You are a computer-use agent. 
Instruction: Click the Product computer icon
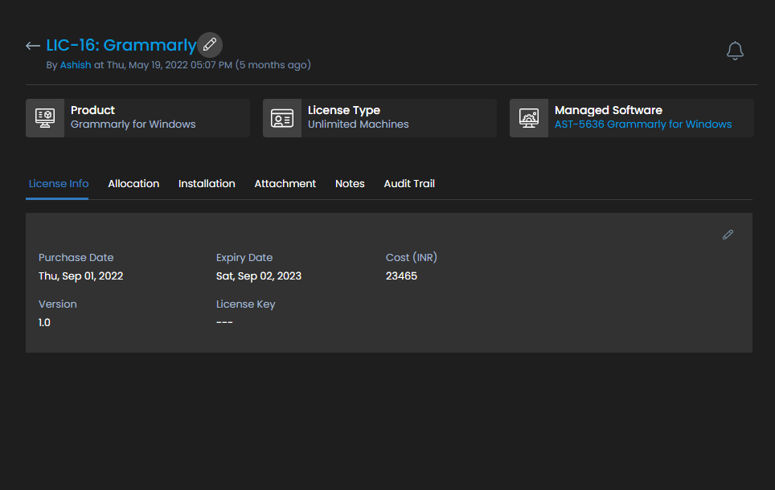pos(45,118)
